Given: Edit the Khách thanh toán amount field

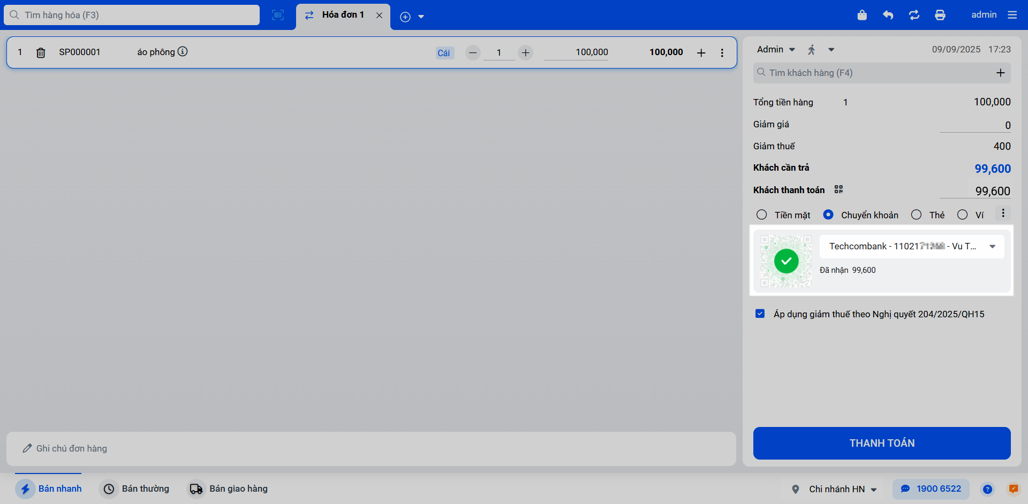Looking at the screenshot, I should pos(975,191).
